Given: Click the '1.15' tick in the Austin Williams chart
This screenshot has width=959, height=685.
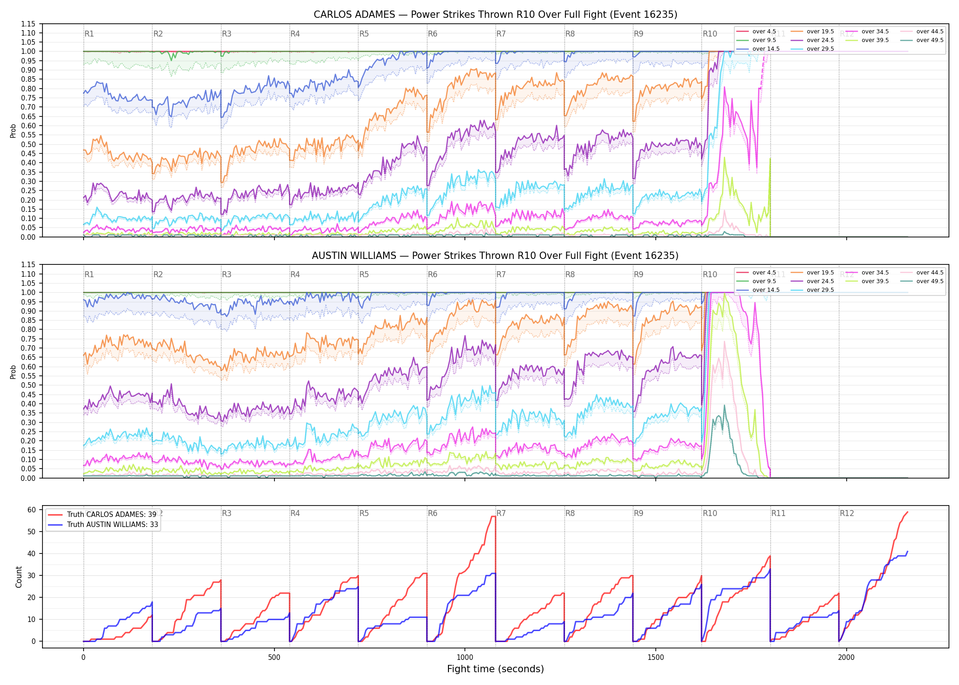Looking at the screenshot, I should click(x=28, y=265).
